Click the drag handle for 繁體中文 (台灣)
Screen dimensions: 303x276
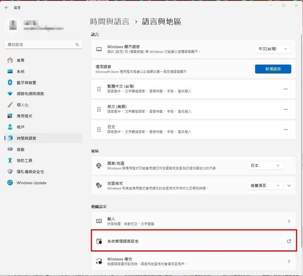click(x=99, y=89)
